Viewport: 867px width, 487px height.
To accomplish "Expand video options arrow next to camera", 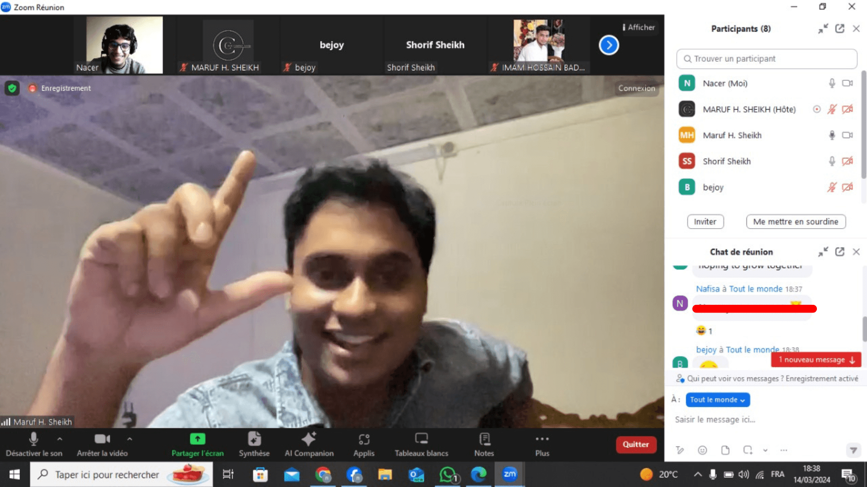I will click(130, 439).
